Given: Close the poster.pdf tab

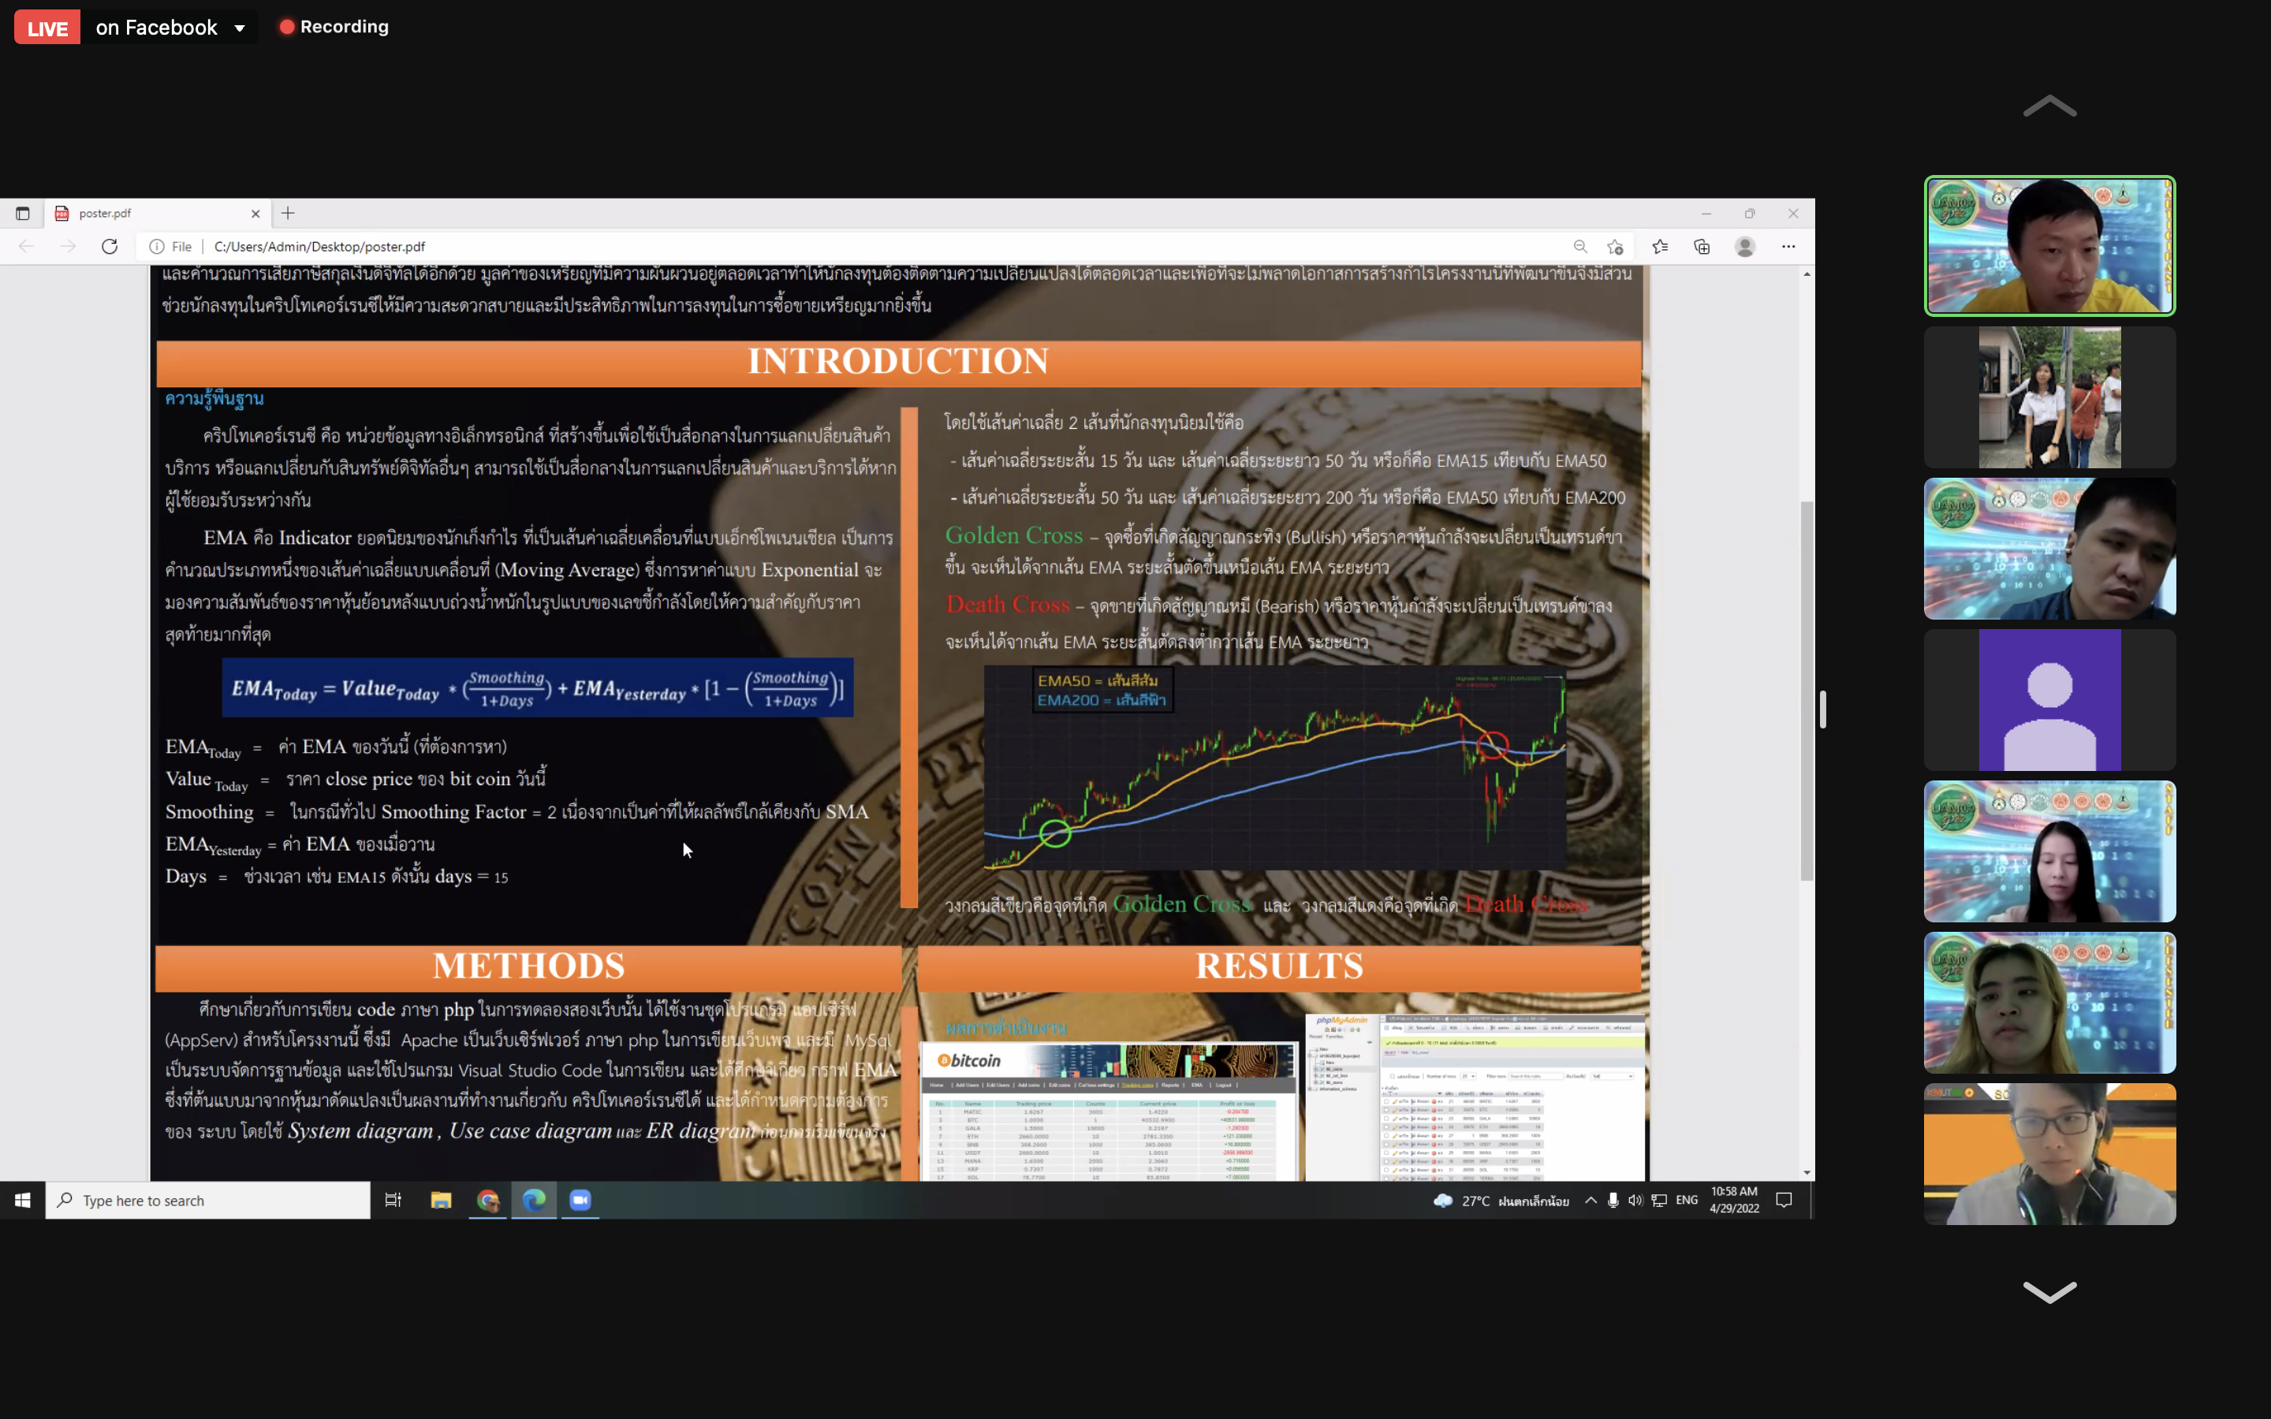Looking at the screenshot, I should click(x=255, y=214).
